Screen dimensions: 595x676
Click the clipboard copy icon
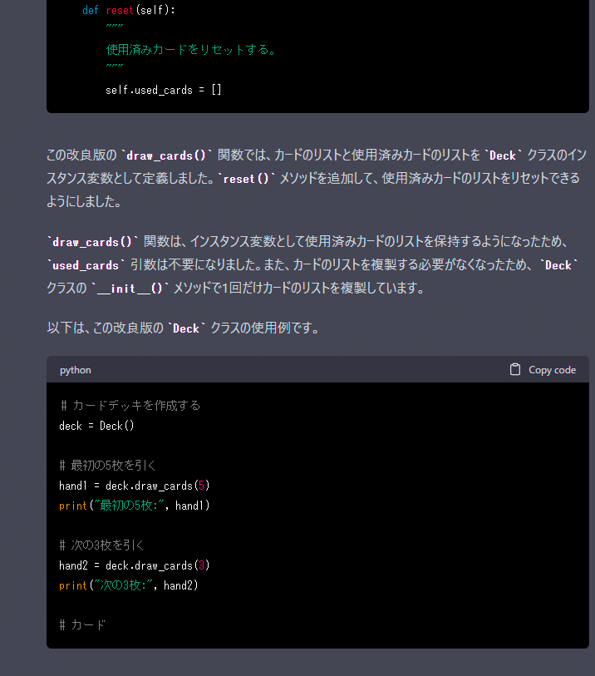515,370
